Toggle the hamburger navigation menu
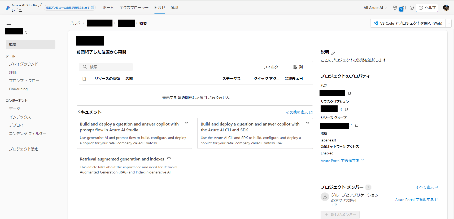Viewport: 454px width, 219px height. [x=9, y=23]
